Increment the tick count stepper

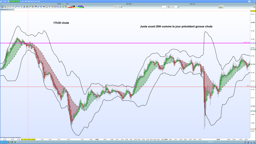[169, 6]
